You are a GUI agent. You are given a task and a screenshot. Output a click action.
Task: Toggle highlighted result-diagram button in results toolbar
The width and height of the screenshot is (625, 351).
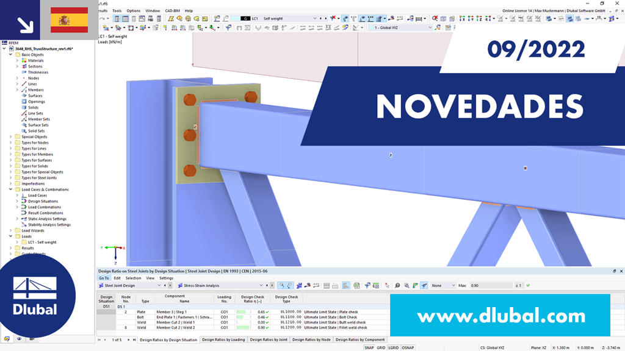(346, 285)
